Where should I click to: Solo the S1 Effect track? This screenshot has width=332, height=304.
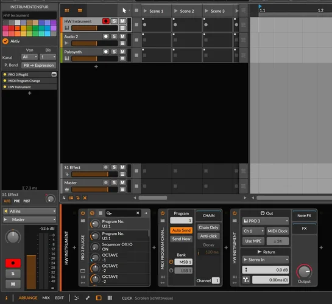coord(114,167)
